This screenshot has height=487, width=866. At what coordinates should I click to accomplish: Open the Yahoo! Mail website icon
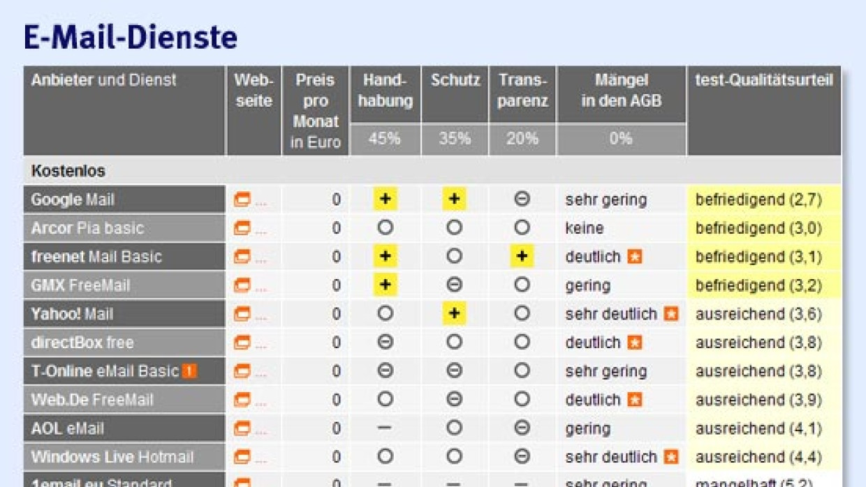tap(242, 314)
